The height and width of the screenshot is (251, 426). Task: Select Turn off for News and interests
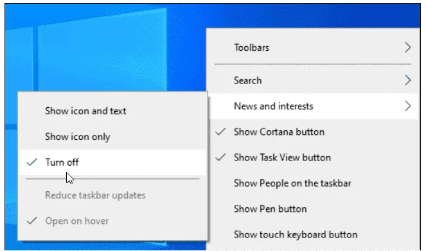[x=112, y=162]
